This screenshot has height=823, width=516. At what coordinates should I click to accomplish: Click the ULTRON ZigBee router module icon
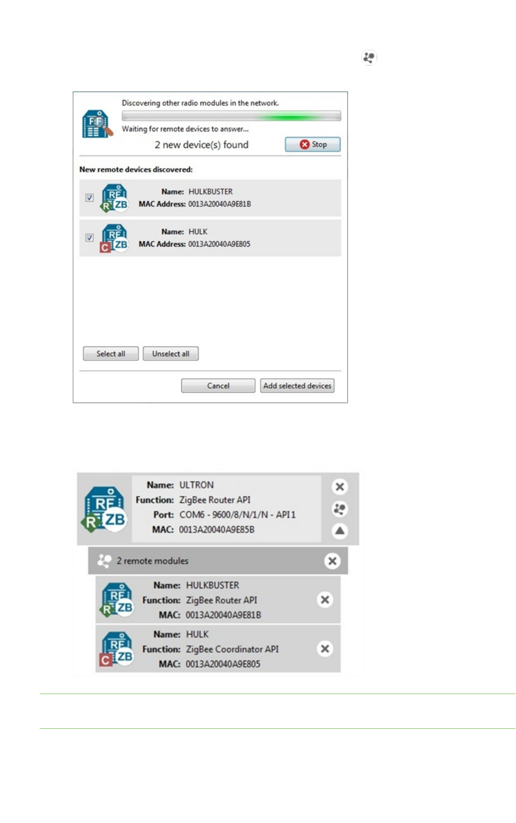pyautogui.click(x=105, y=509)
